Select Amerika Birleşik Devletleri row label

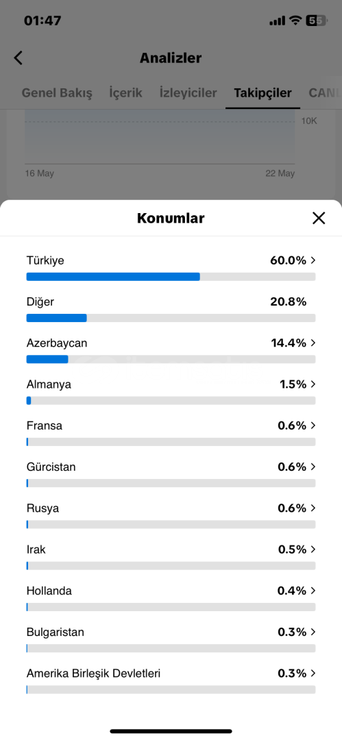[x=93, y=674]
